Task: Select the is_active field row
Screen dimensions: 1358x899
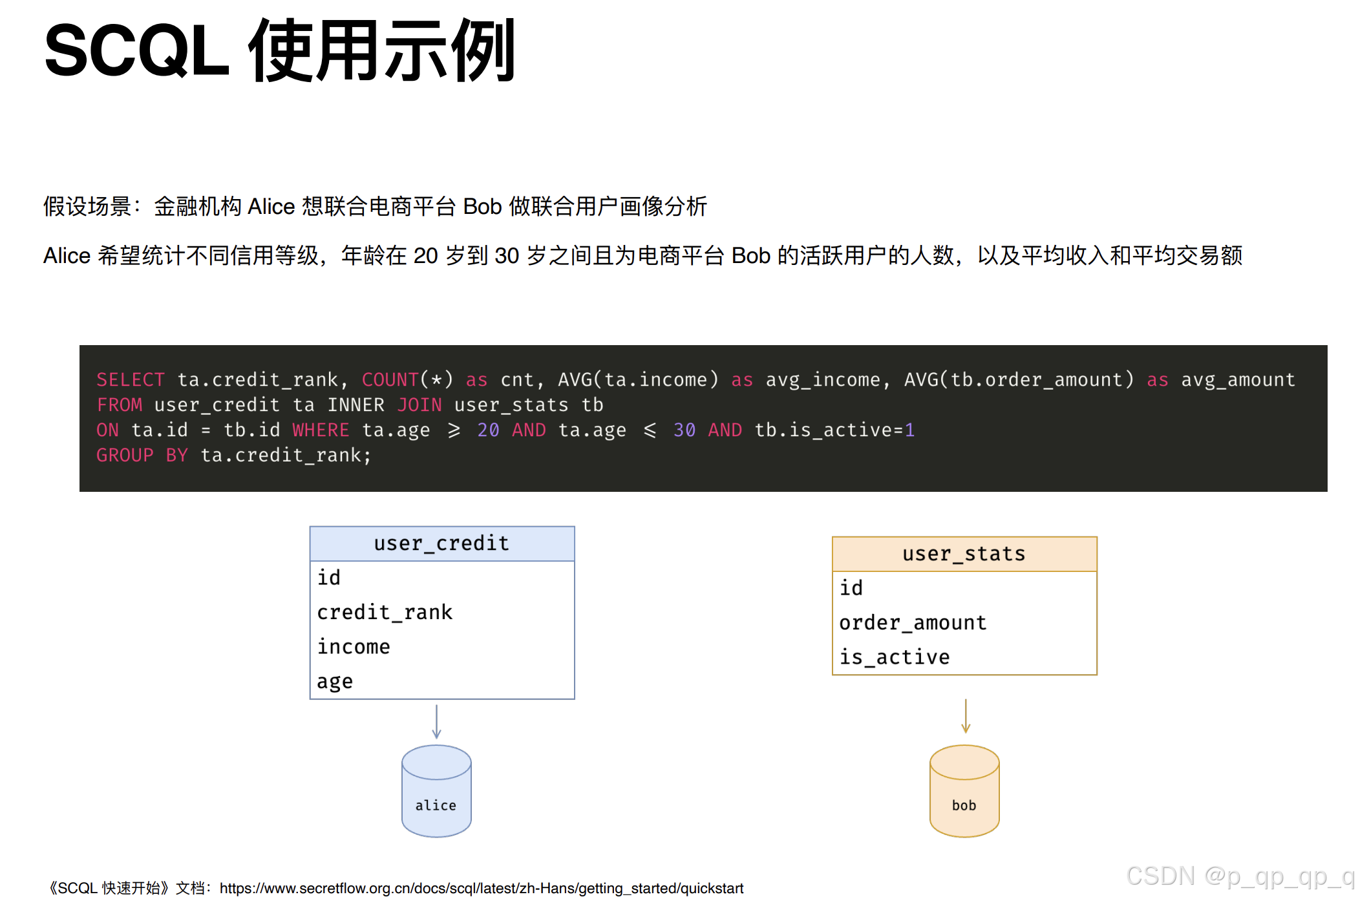Action: (x=895, y=657)
